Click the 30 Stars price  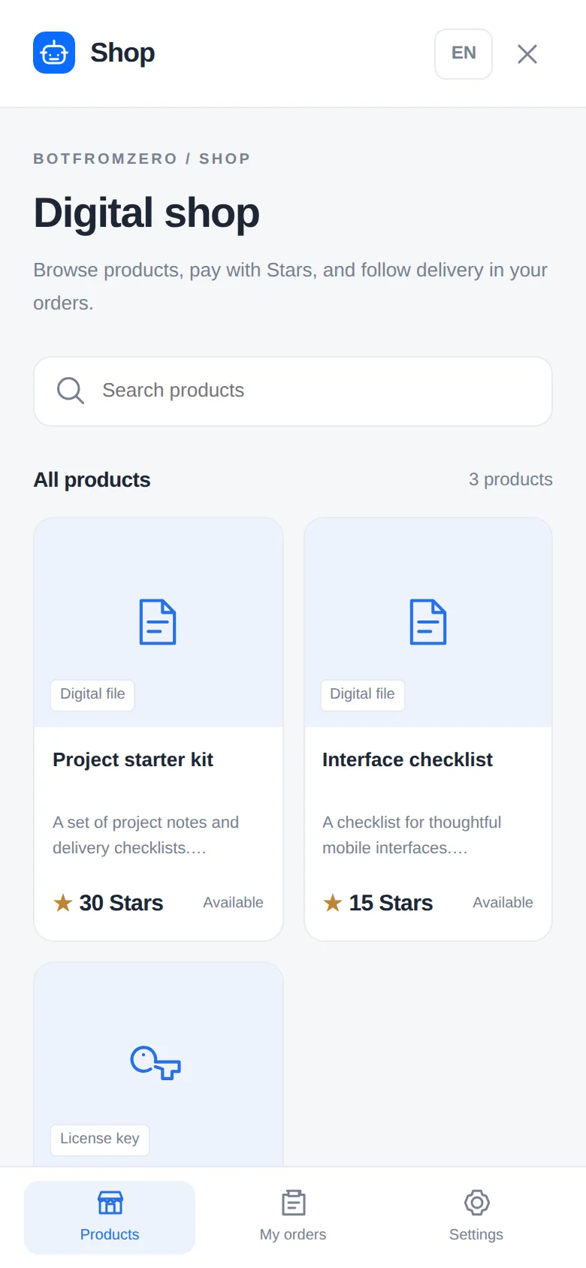(121, 903)
